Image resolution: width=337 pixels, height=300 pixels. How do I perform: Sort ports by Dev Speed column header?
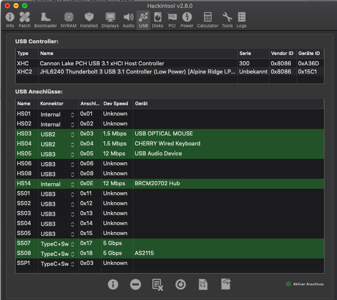[x=116, y=104]
